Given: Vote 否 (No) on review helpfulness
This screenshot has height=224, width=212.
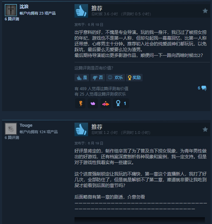Looking at the screenshot, I should (x=98, y=78).
